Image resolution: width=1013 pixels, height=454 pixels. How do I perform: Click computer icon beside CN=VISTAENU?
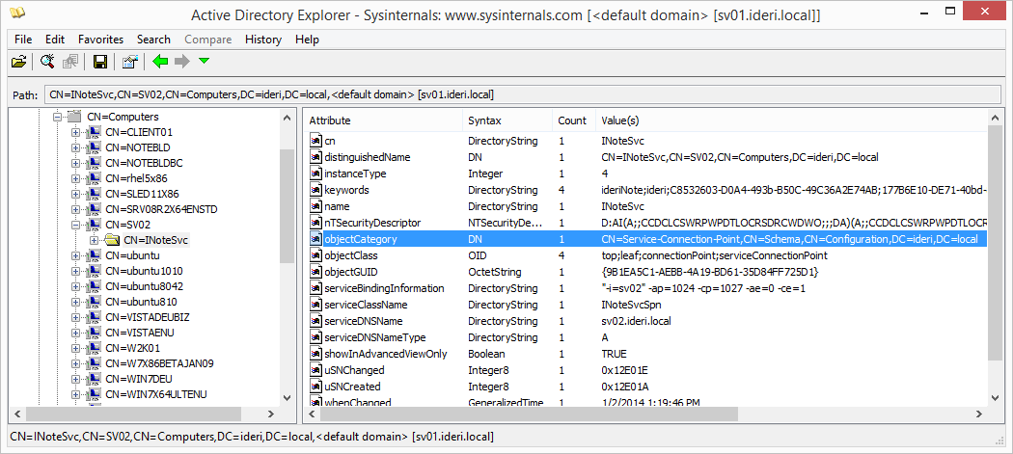[93, 333]
